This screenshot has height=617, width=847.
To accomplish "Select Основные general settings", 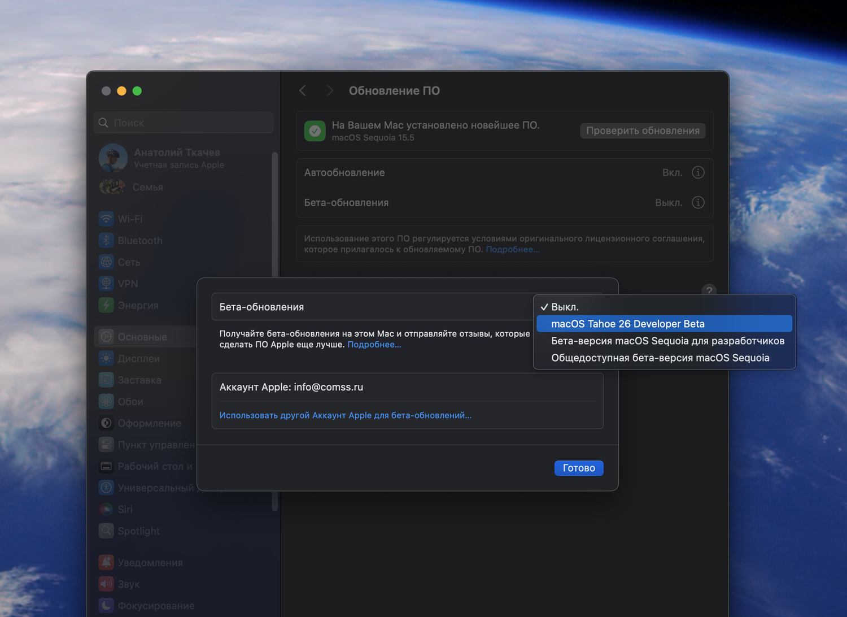I will (x=146, y=337).
